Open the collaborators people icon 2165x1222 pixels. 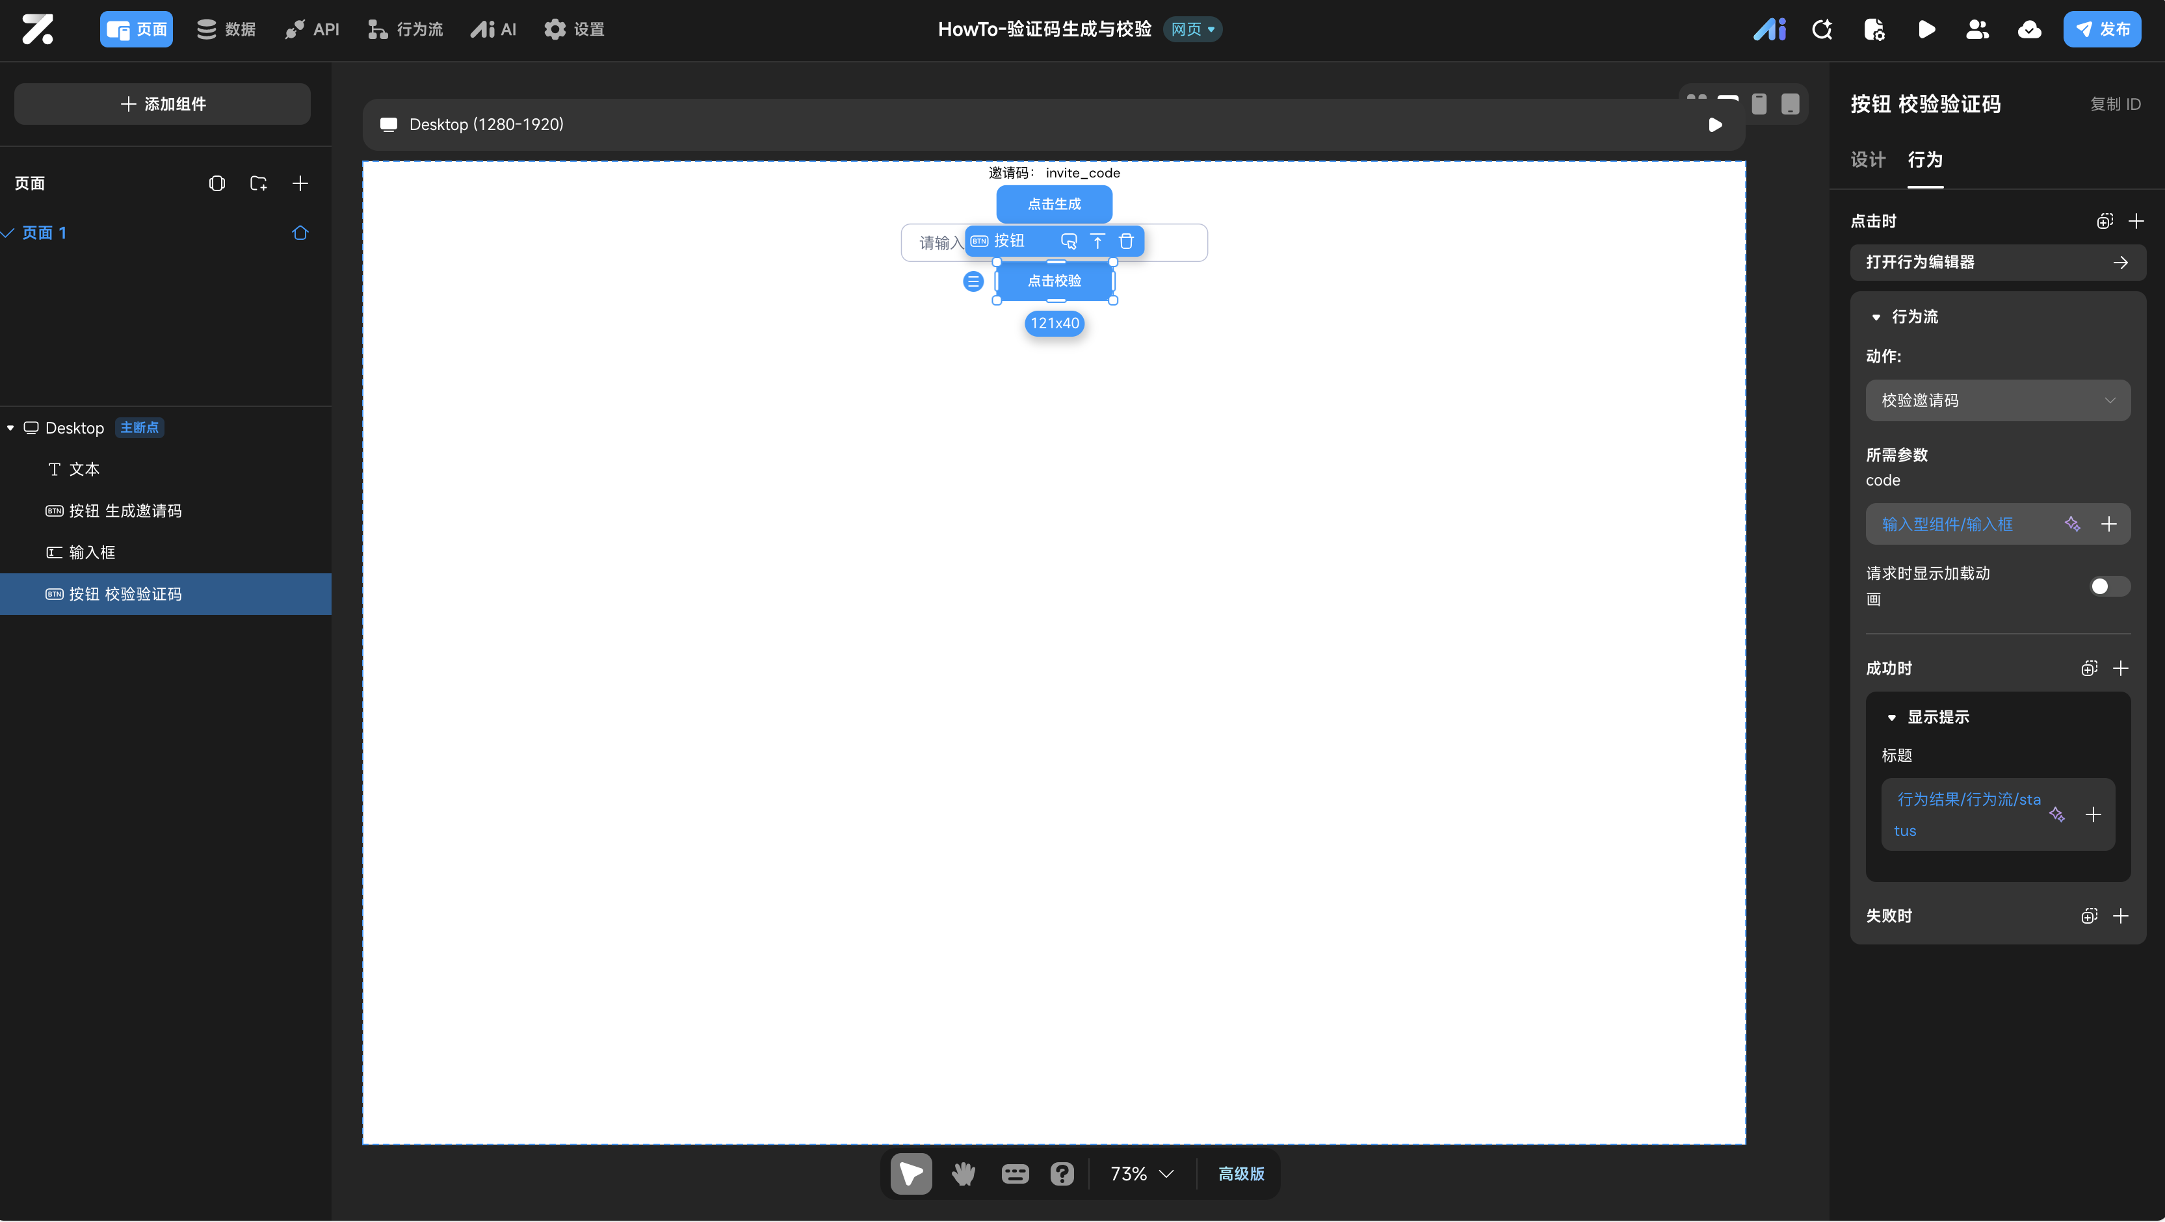click(1978, 29)
